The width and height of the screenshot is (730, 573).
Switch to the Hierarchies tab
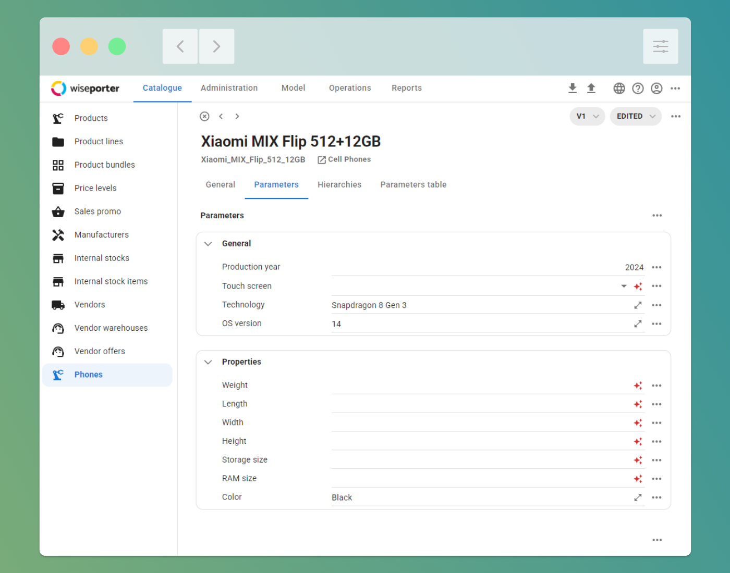pos(339,184)
